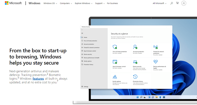Click the Protection history clock card icon
This screenshot has width=197, height=105.
135,76
